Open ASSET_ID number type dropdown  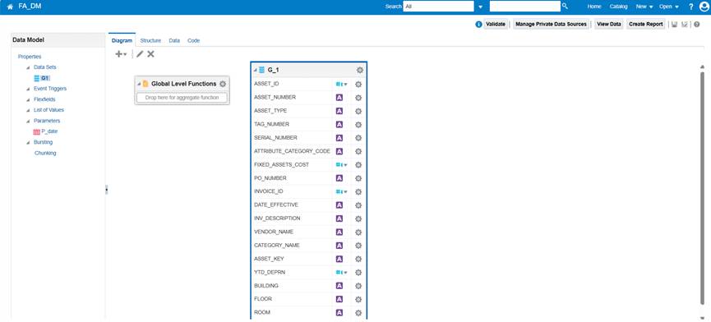click(341, 85)
